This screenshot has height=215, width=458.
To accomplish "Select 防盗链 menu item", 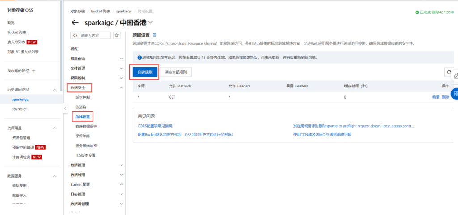I will tap(81, 107).
